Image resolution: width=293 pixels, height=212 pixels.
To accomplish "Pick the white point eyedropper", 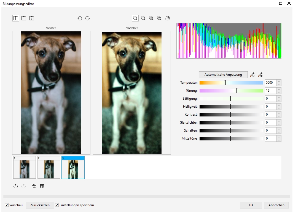I will pos(252,75).
